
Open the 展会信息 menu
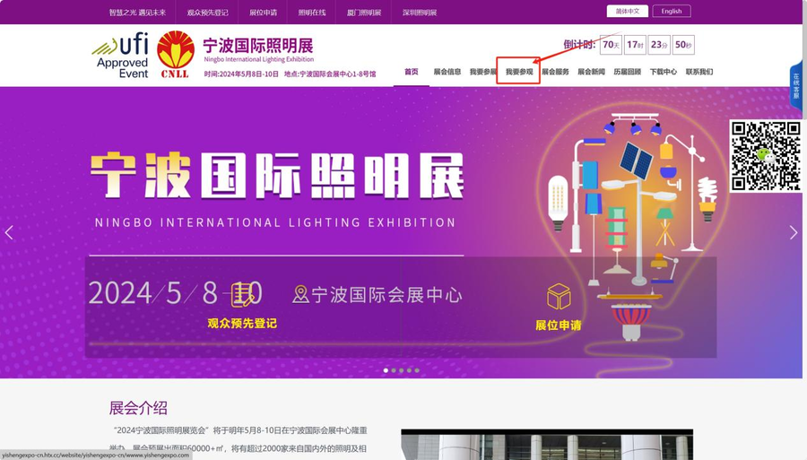[x=447, y=72]
